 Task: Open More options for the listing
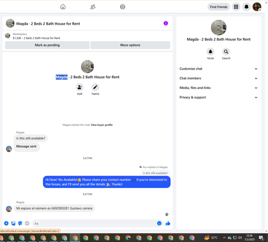coord(130,45)
